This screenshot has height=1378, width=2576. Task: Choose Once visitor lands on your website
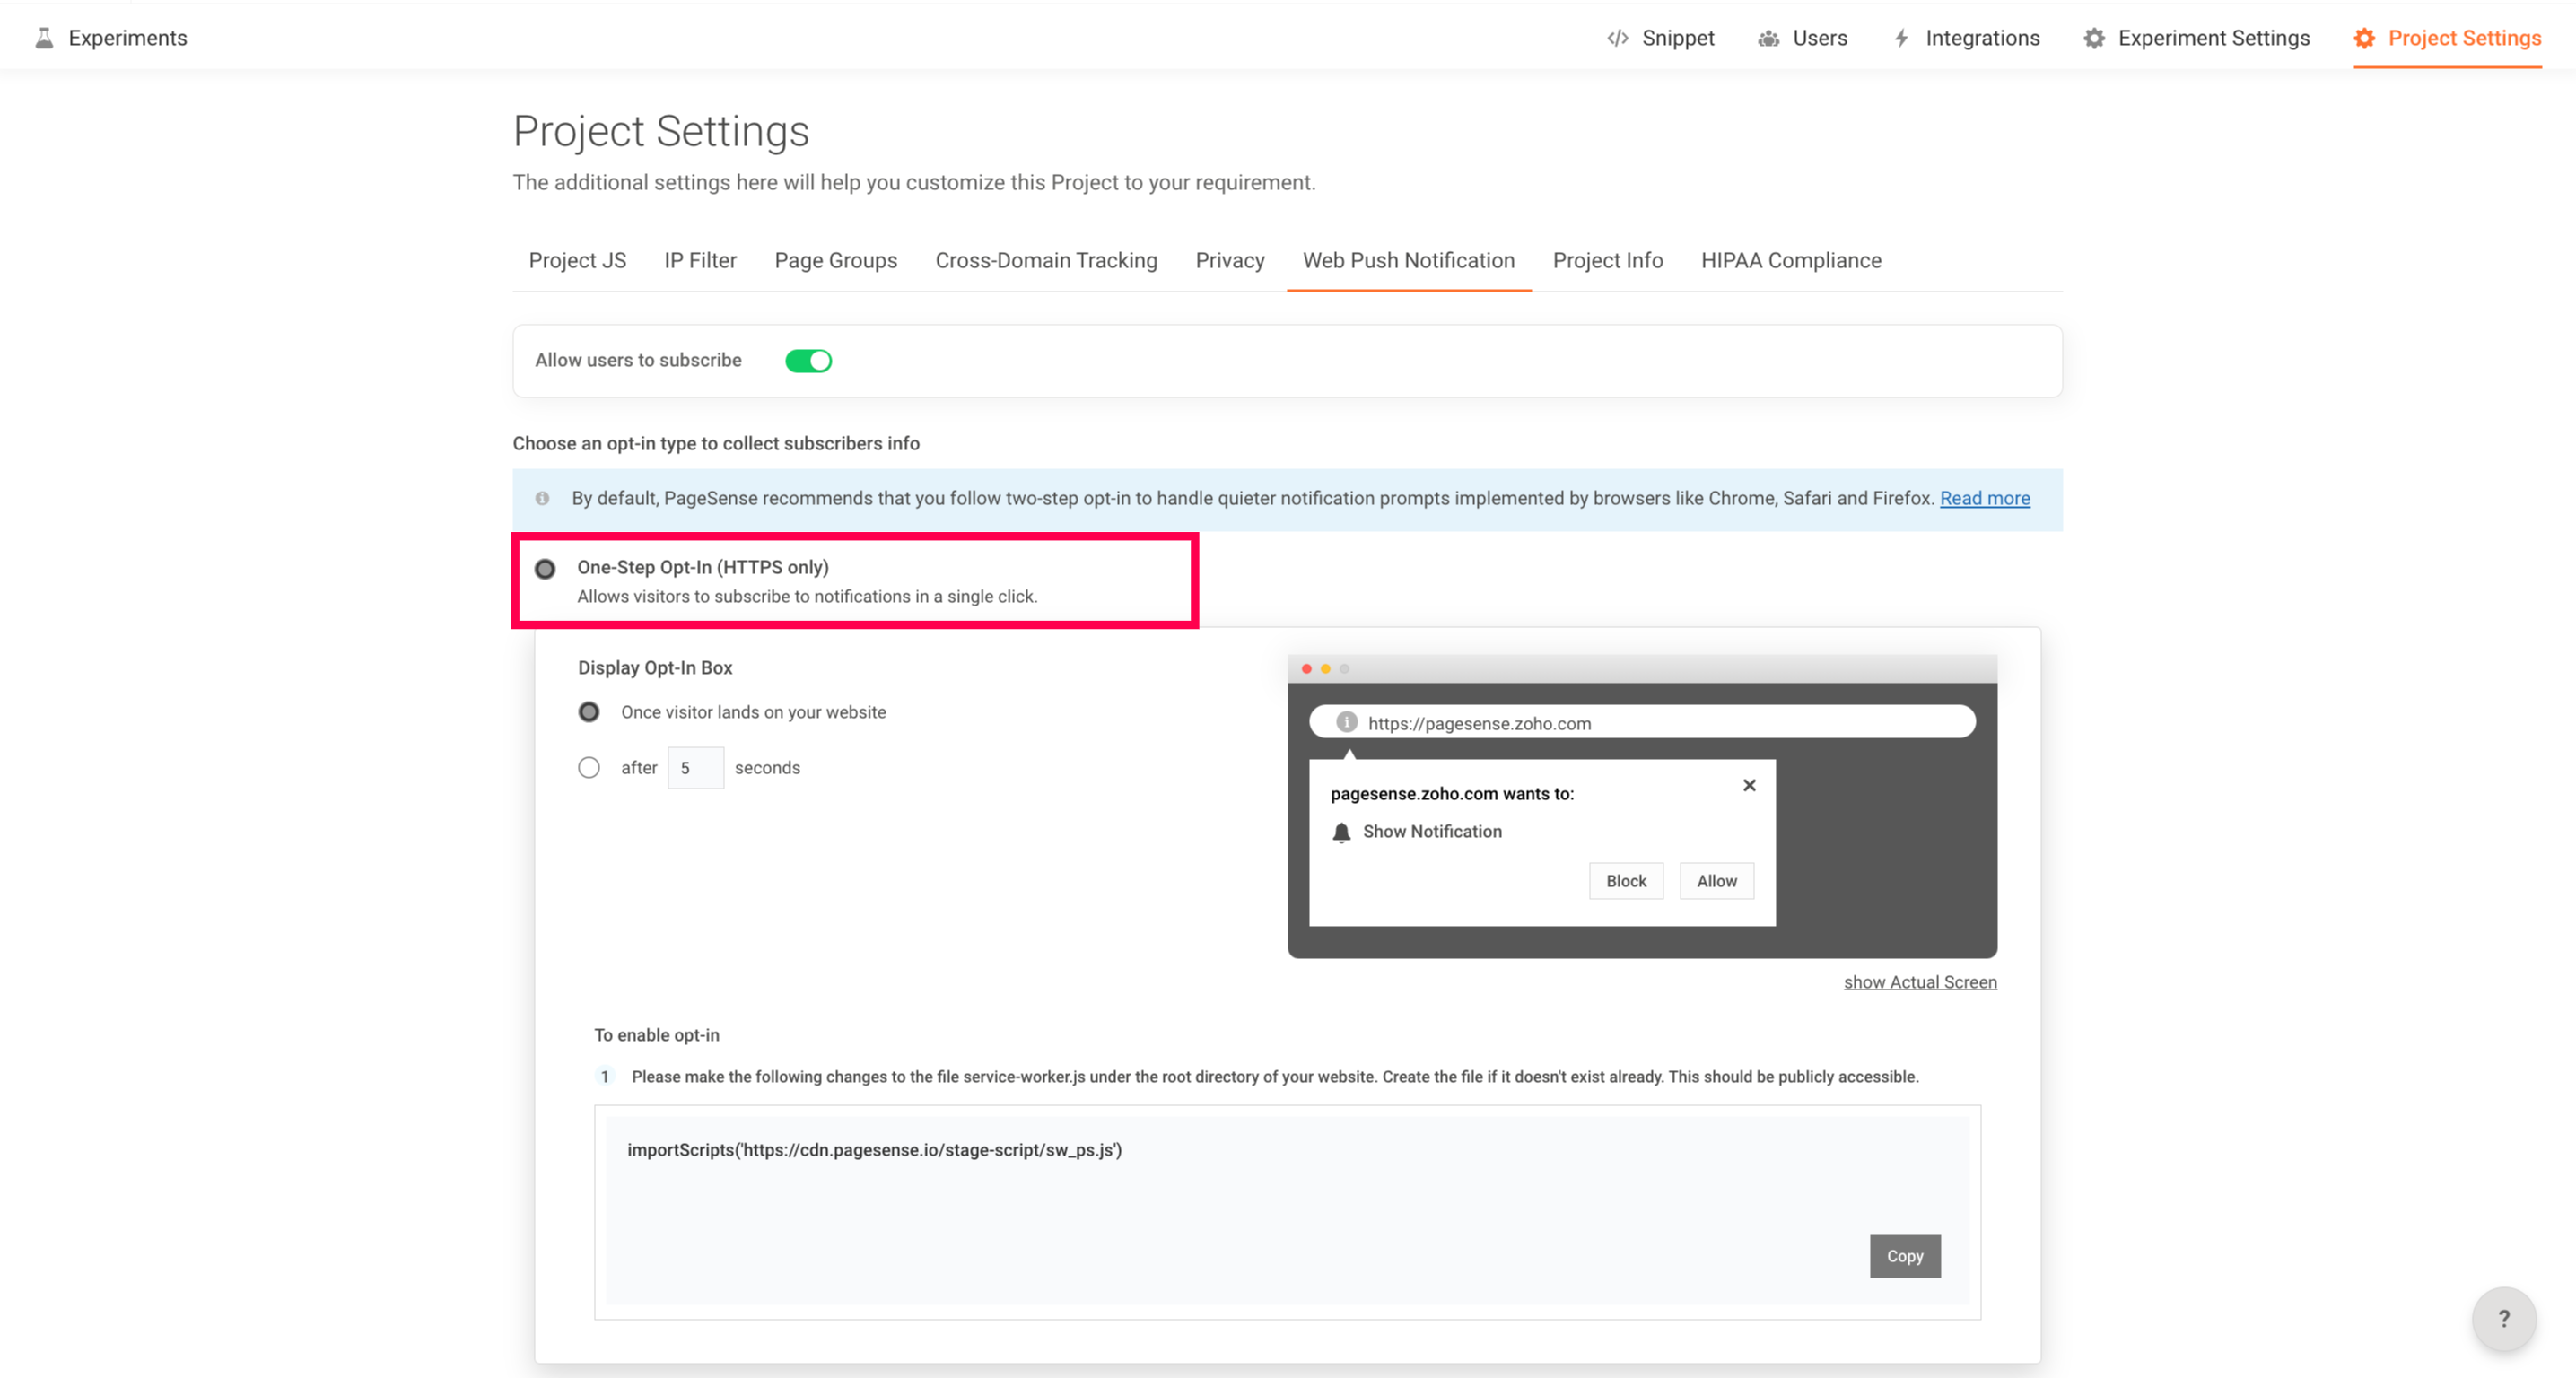pos(589,712)
